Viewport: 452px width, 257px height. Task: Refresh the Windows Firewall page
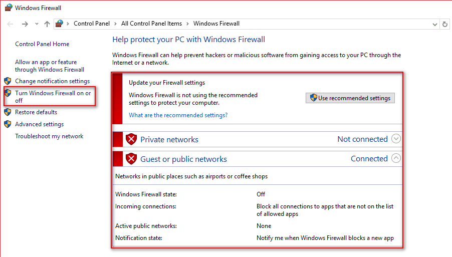click(x=445, y=24)
